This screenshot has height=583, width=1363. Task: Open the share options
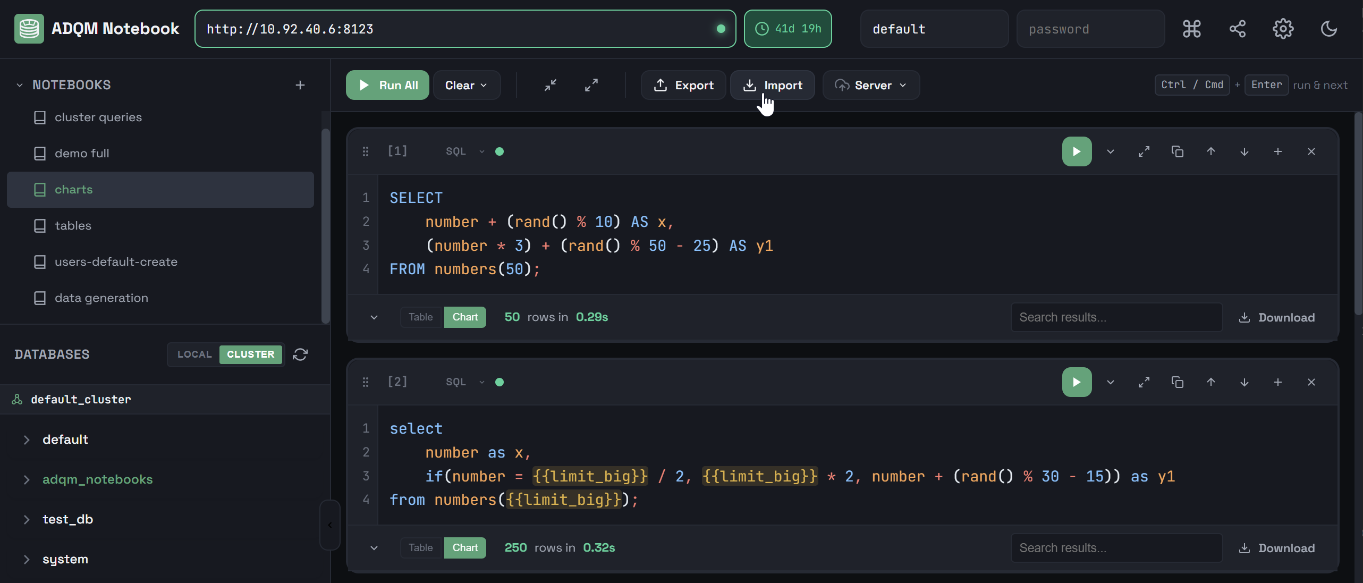[1237, 28]
